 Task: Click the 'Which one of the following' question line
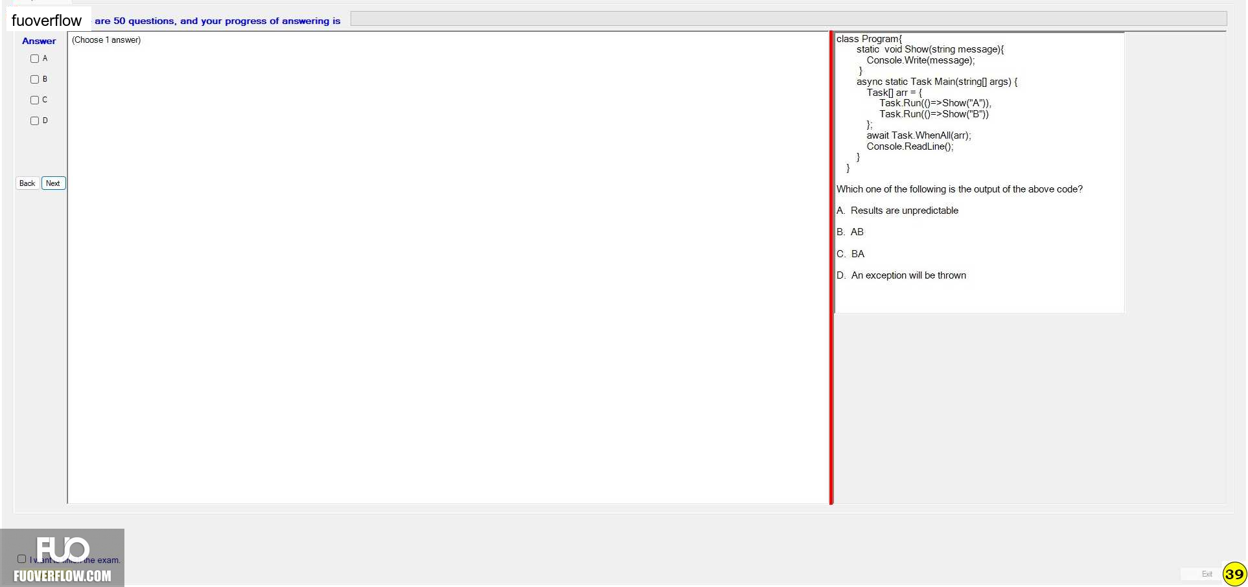pyautogui.click(x=959, y=189)
